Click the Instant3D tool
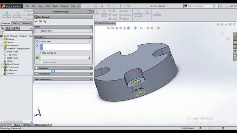Image resolution: width=237 pixels, height=133 pixels. (x=157, y=13)
